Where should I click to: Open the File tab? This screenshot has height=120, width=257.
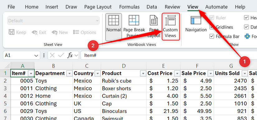(11, 7)
